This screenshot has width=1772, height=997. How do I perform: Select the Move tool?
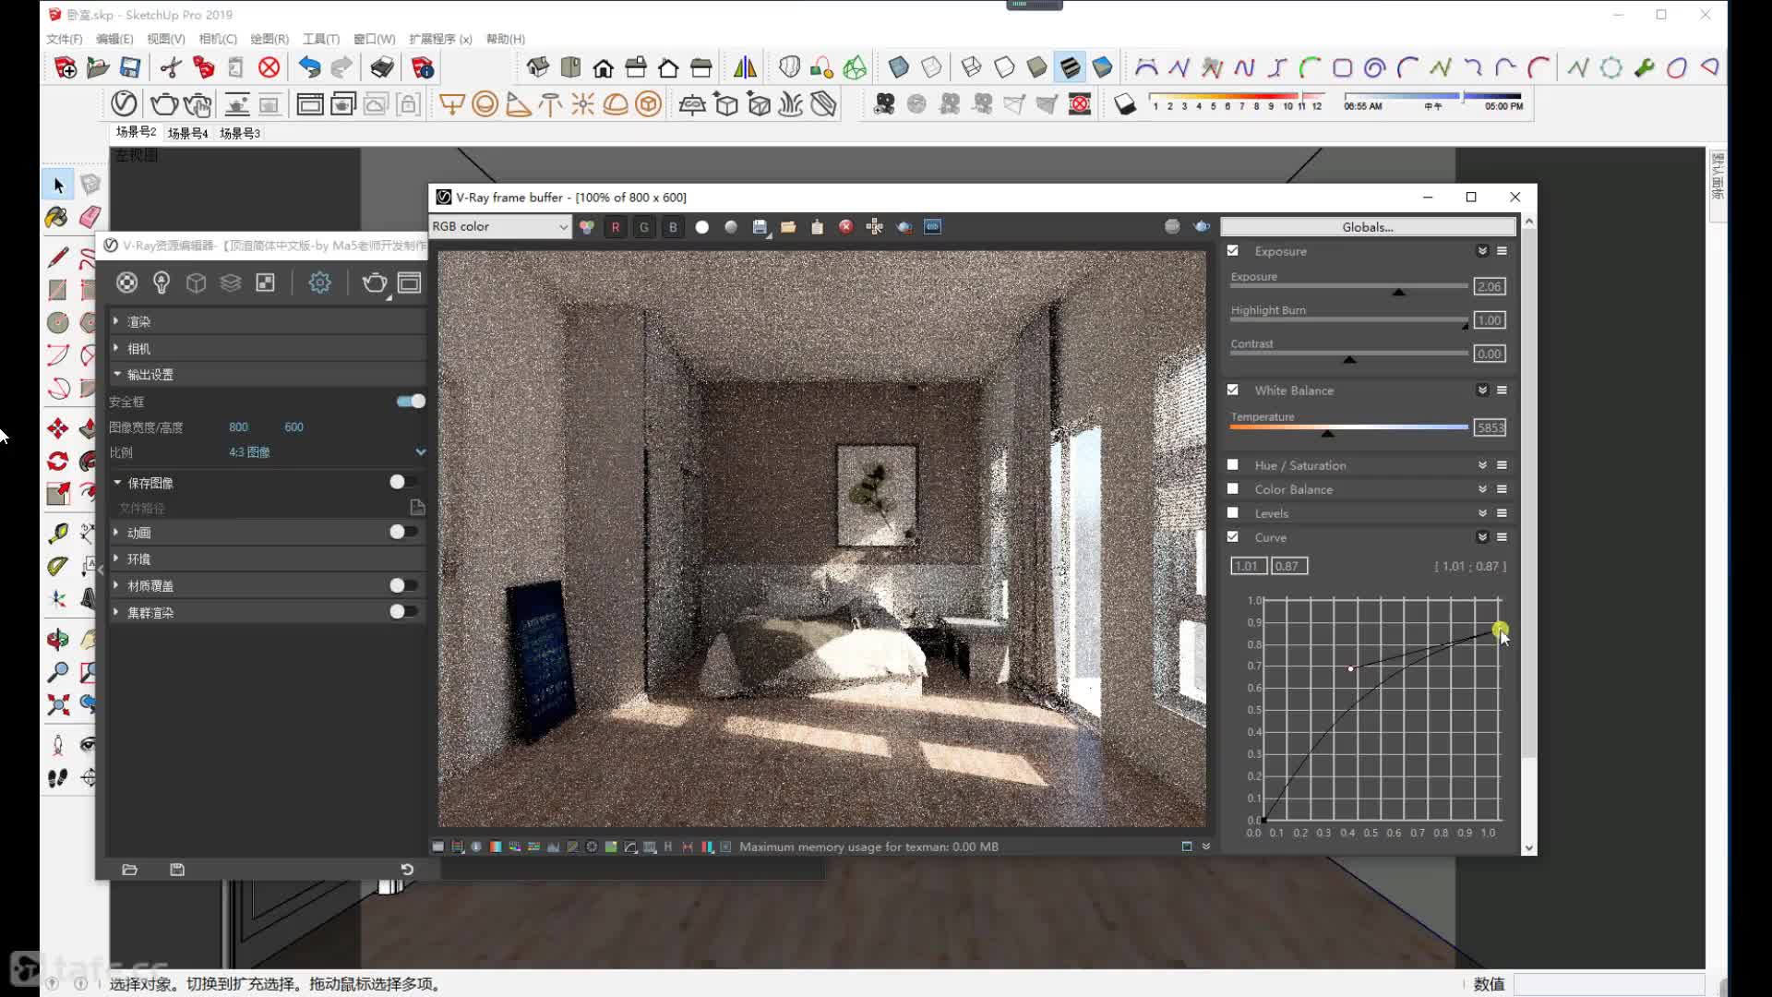(x=57, y=428)
